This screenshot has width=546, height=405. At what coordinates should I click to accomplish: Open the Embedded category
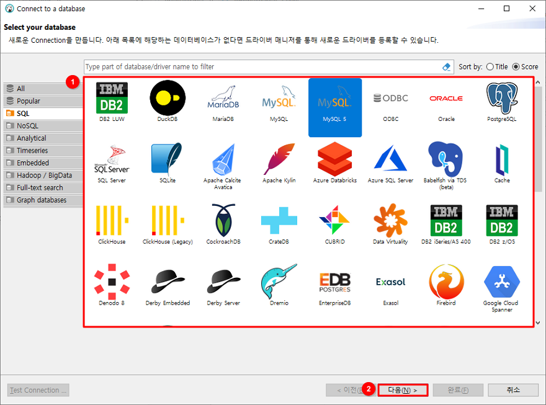(43, 163)
